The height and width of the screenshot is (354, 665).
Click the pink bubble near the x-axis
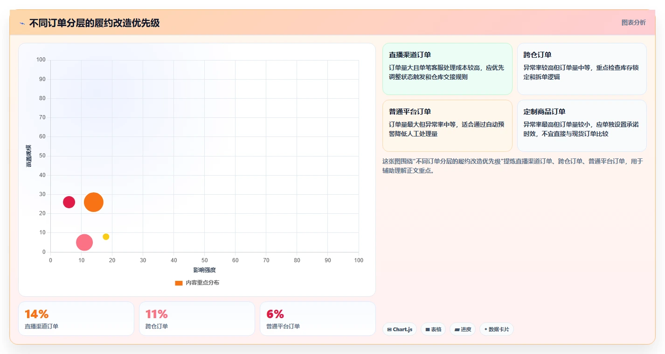pos(84,242)
